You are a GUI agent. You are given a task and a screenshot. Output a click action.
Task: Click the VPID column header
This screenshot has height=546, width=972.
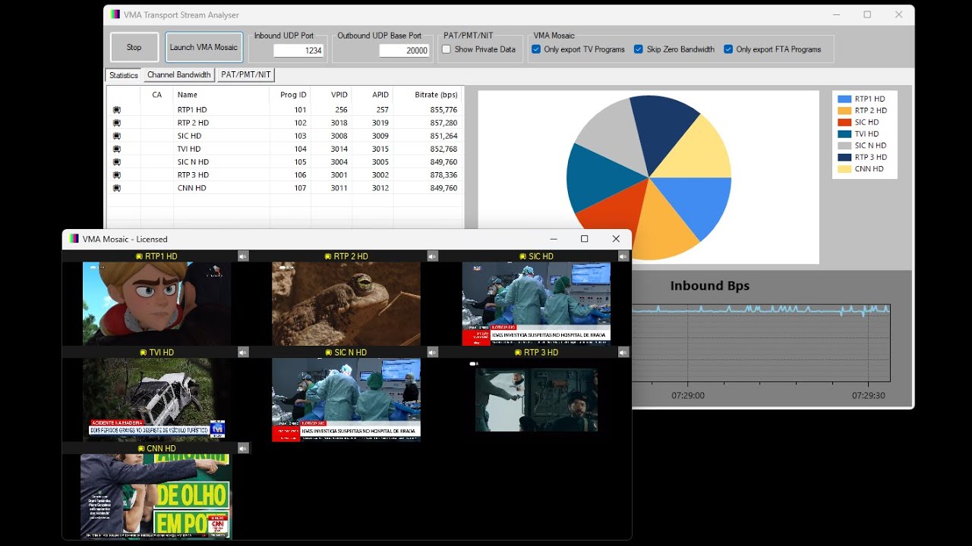332,95
